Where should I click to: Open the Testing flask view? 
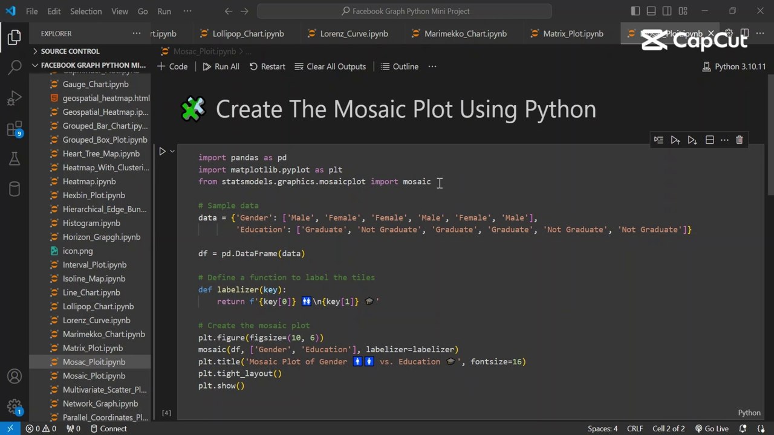pyautogui.click(x=15, y=159)
